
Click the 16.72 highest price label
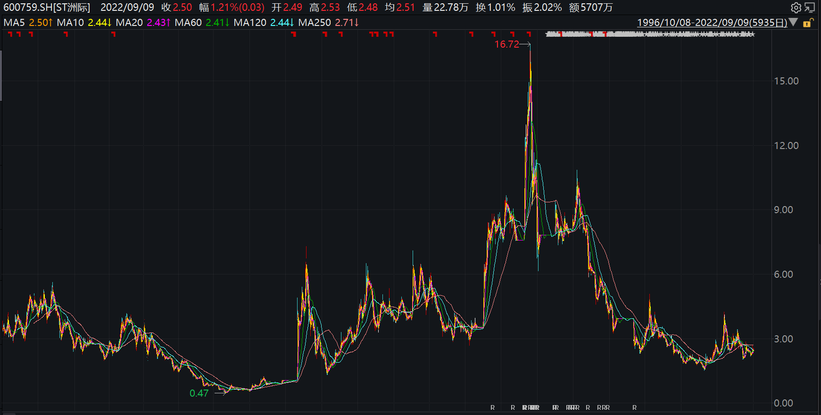506,44
